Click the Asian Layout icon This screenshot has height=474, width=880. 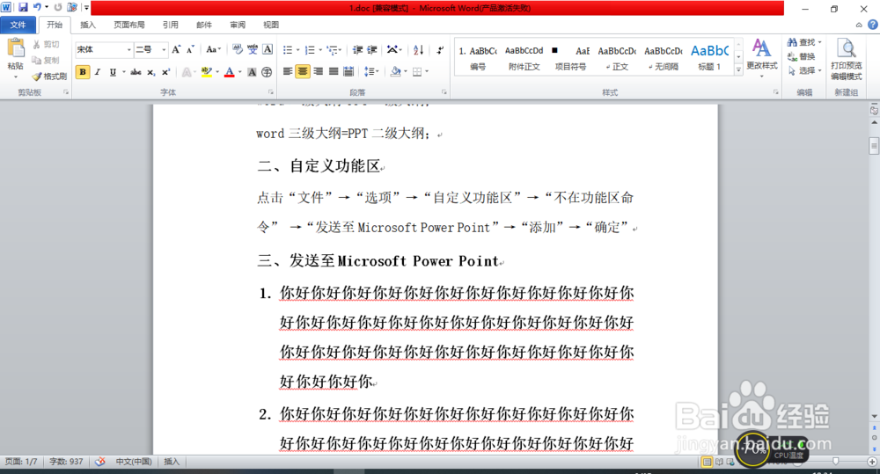tap(392, 50)
